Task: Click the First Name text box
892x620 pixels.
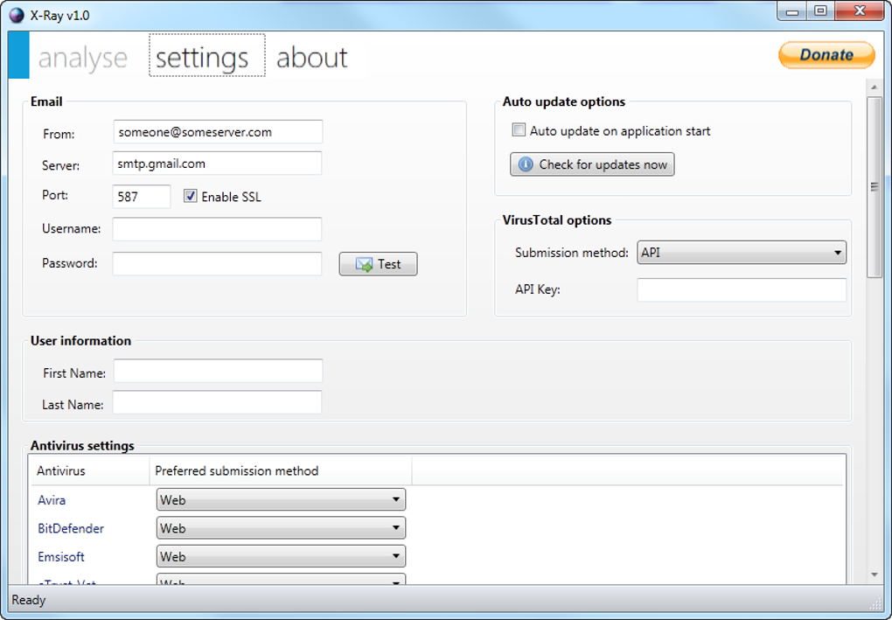Action: (x=218, y=371)
